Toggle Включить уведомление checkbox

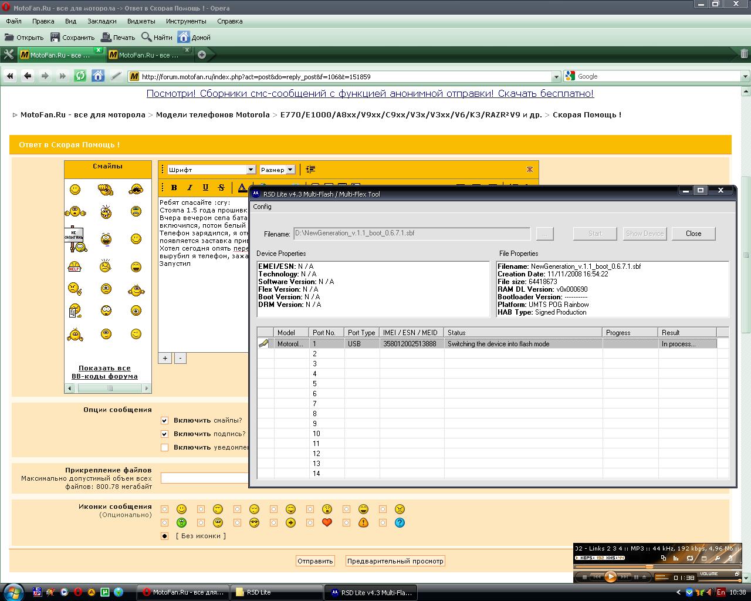(x=165, y=447)
